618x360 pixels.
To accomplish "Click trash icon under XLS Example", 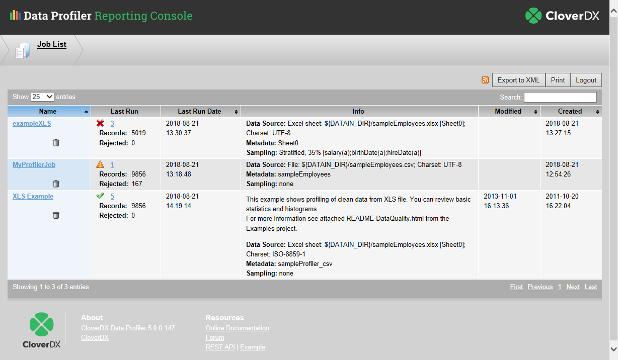I will click(x=56, y=215).
